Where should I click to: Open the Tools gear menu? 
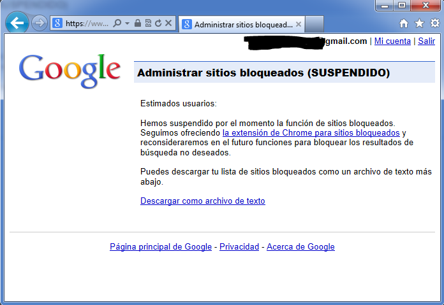tap(434, 24)
